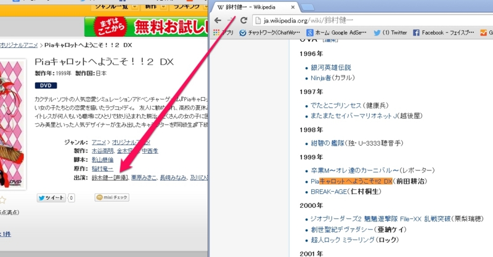Click the rating star below the DVD cover
The height and width of the screenshot is (257, 493).
(x=2, y=200)
